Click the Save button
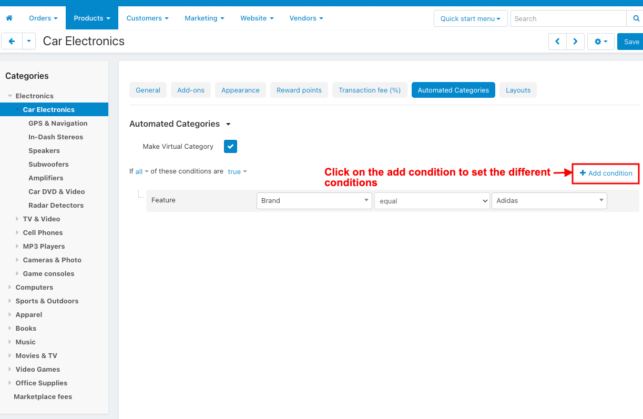This screenshot has width=643, height=419. coord(631,42)
